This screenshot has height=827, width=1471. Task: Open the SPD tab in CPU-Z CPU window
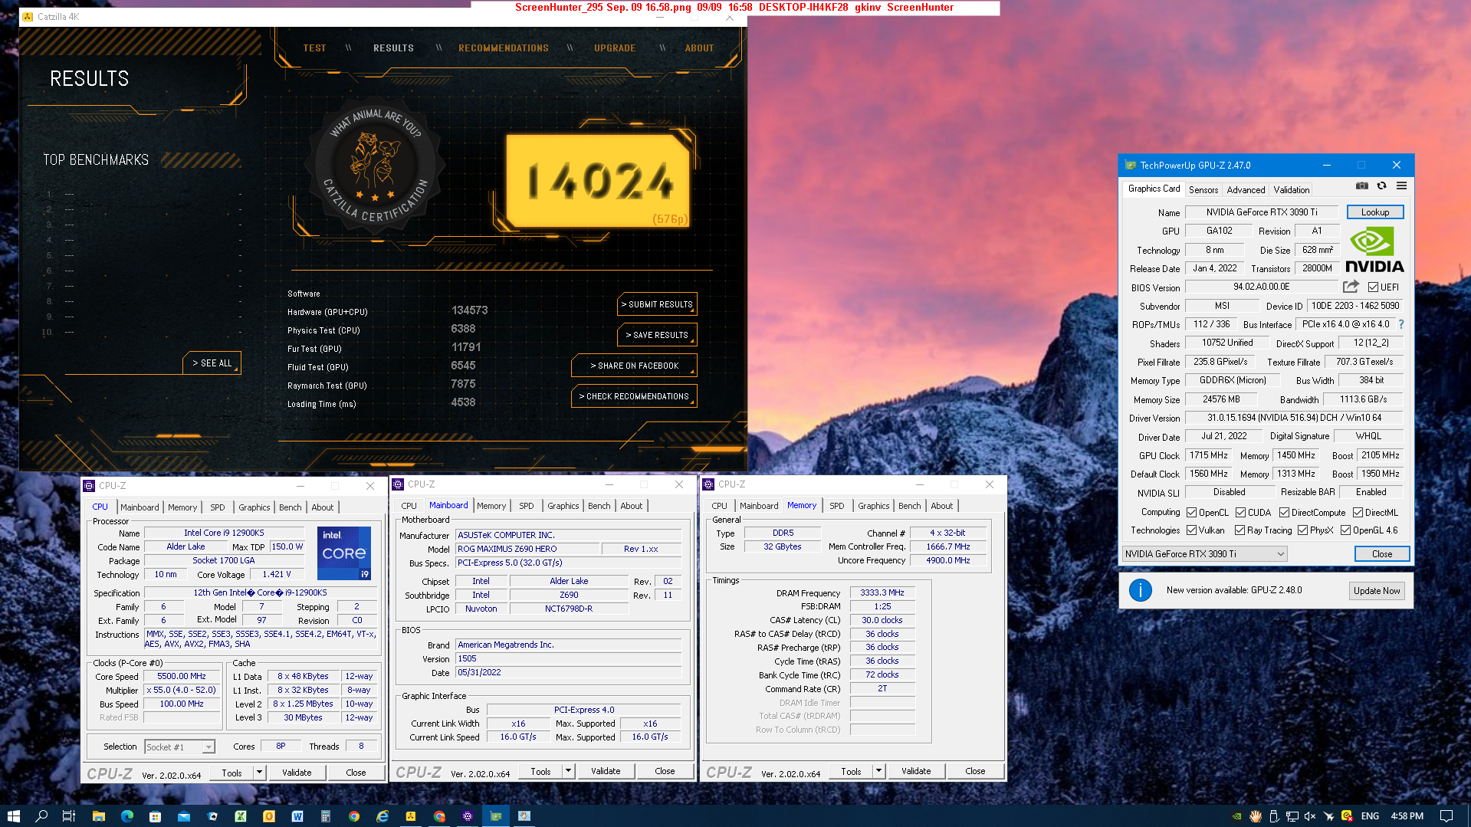coord(218,507)
